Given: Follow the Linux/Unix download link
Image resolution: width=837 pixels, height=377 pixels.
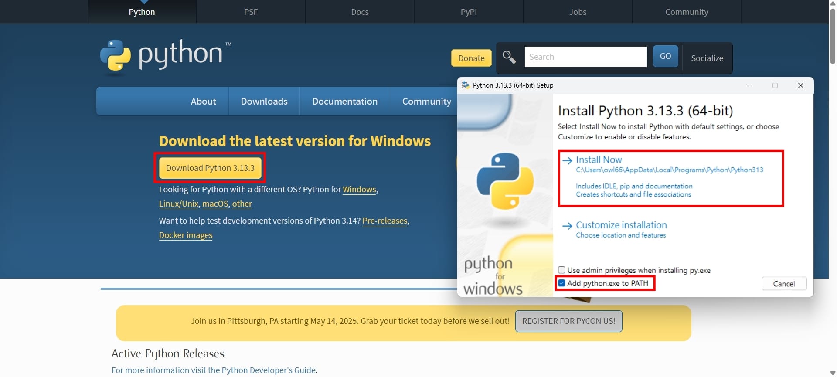Looking at the screenshot, I should click(x=179, y=204).
